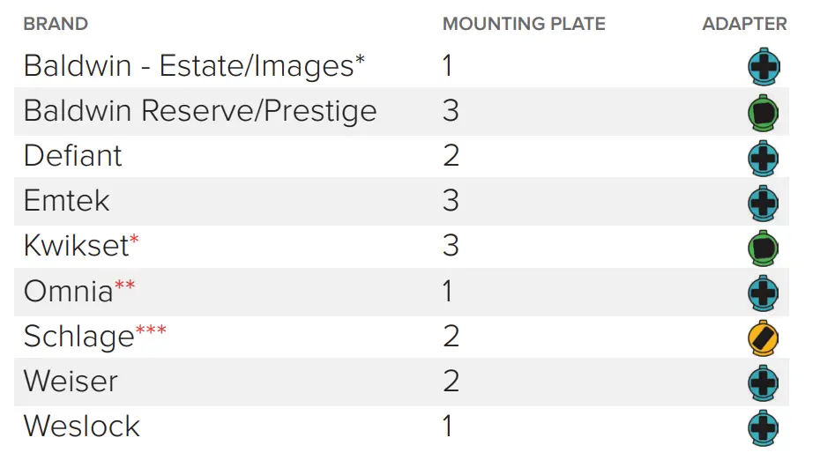
Task: Click the ADAPTER column header
Action: pos(744,24)
